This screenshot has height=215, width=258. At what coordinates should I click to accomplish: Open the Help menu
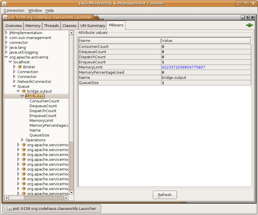point(50,11)
